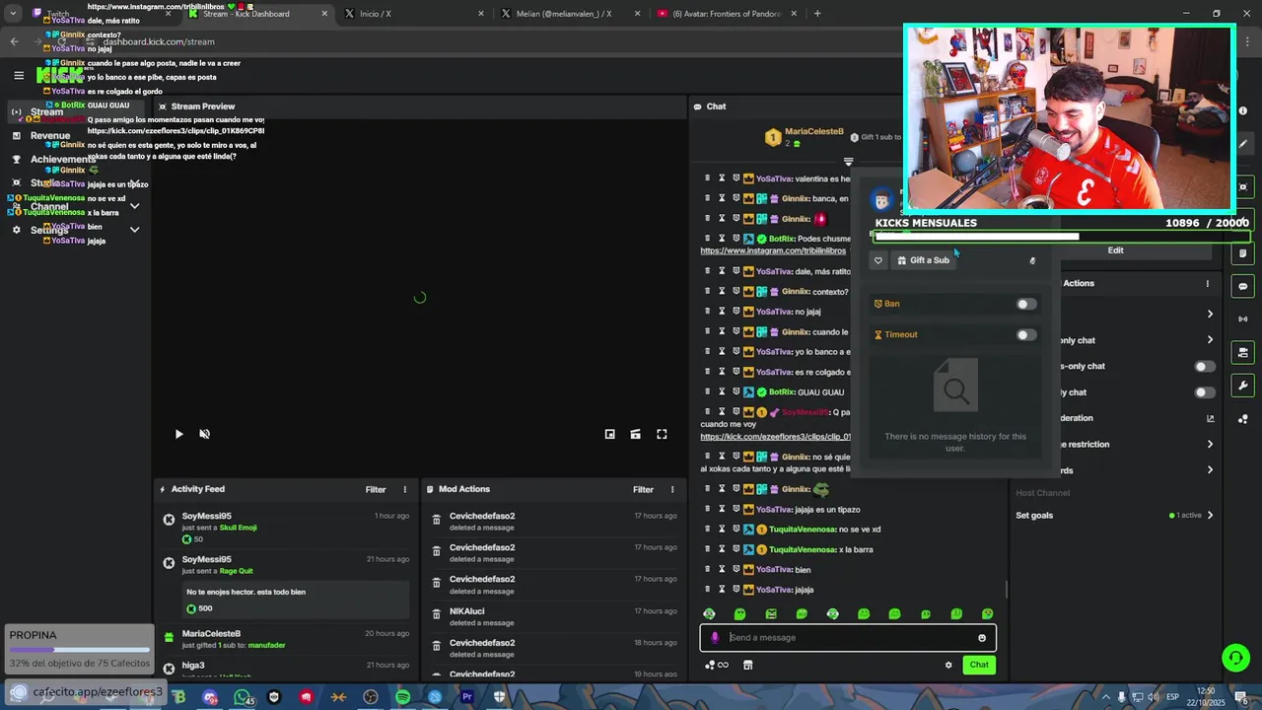Expand Set goals chevron
Image resolution: width=1262 pixels, height=710 pixels.
(x=1211, y=515)
